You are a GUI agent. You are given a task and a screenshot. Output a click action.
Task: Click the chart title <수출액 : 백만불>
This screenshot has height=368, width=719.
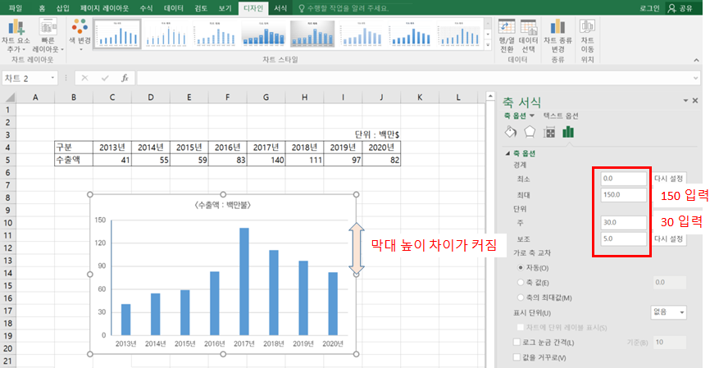coord(222,205)
